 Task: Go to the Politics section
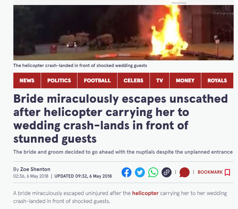[x=59, y=80]
